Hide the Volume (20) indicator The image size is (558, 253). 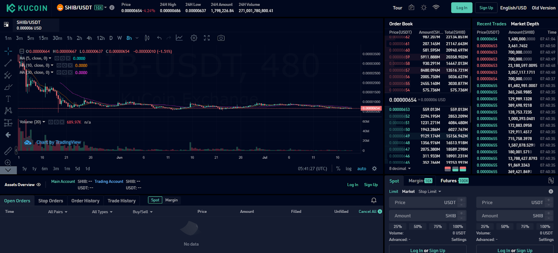[x=51, y=122]
